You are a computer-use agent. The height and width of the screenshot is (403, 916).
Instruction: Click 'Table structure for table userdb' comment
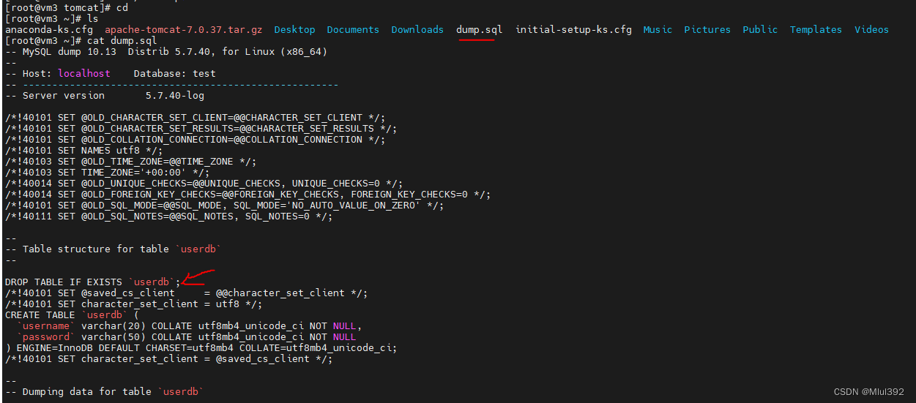coord(113,249)
